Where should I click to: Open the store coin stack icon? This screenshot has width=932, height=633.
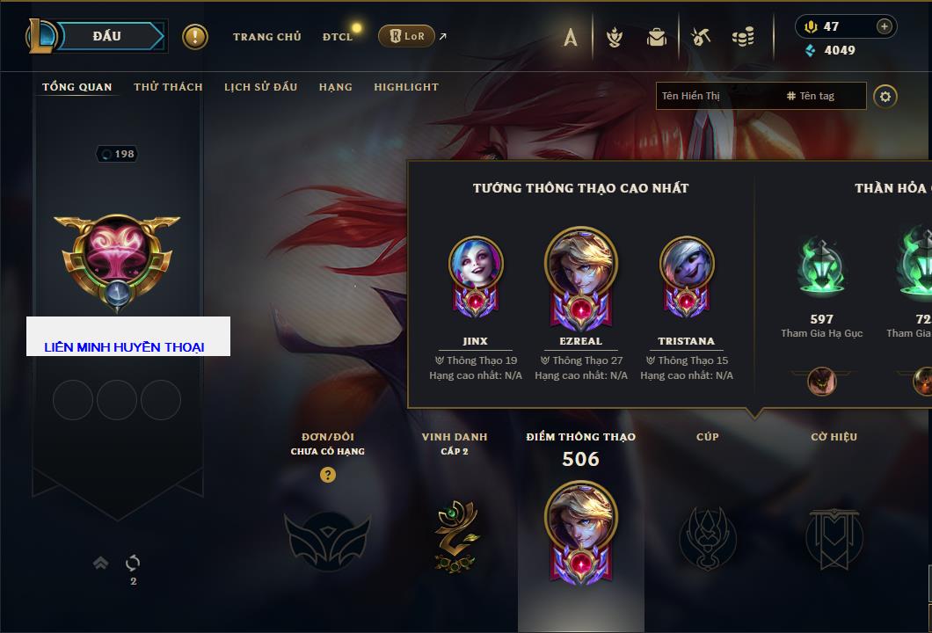coord(743,37)
